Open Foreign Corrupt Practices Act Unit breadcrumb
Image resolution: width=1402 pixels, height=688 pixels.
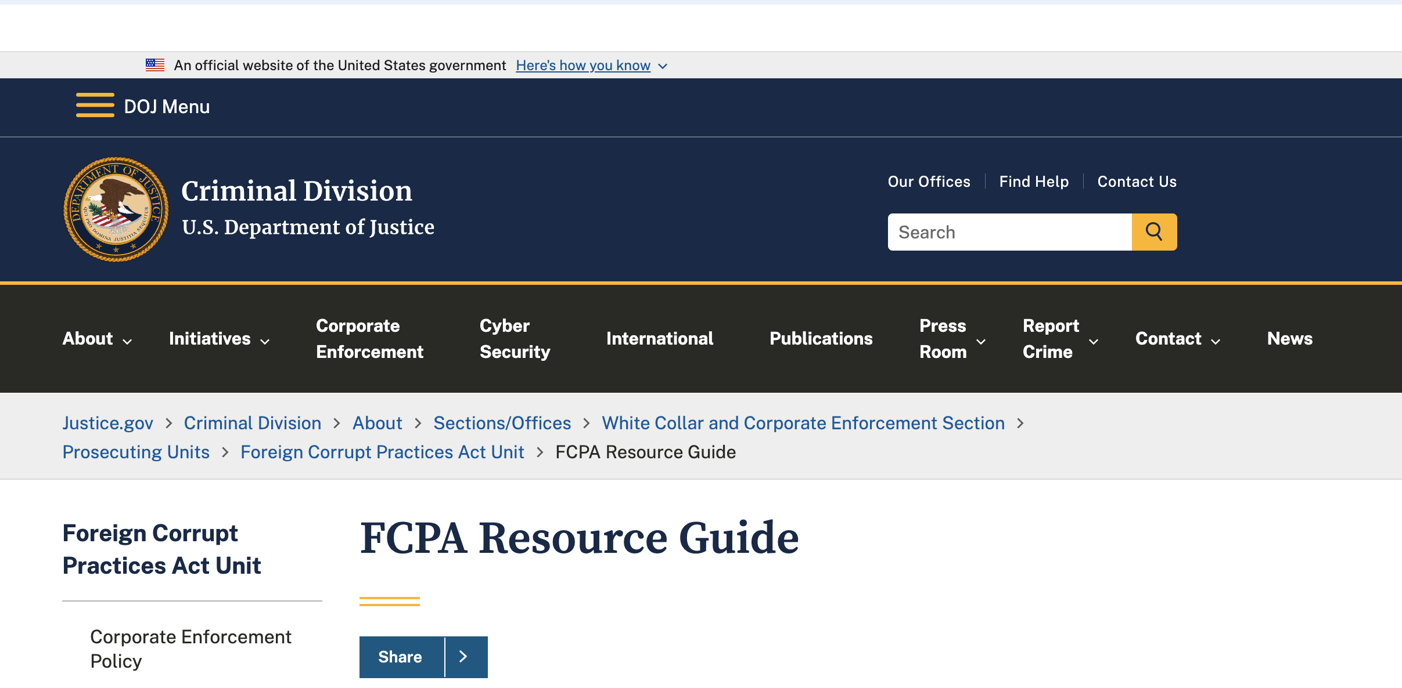pos(382,452)
